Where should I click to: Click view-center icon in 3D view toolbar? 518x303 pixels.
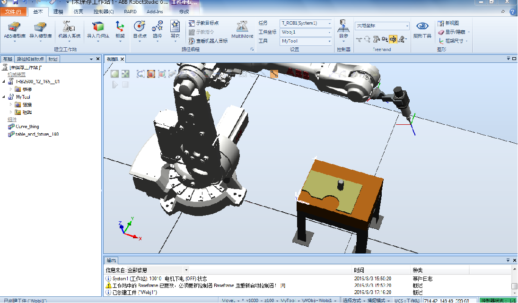(x=125, y=74)
